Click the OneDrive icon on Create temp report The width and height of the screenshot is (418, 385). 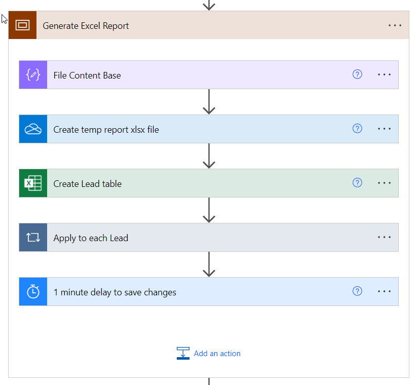click(33, 129)
